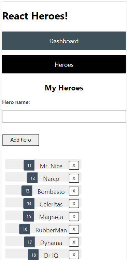Delete Mr. Nice with X button
The image size is (127, 260).
coord(74,165)
